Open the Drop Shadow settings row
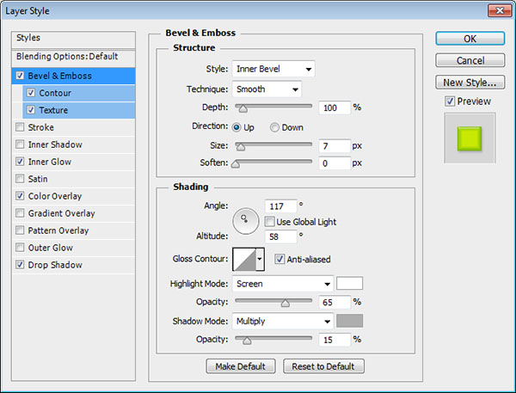 click(73, 264)
